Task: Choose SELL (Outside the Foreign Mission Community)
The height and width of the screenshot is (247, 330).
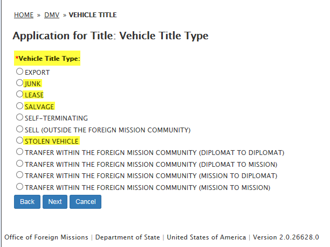Action: coord(19,129)
